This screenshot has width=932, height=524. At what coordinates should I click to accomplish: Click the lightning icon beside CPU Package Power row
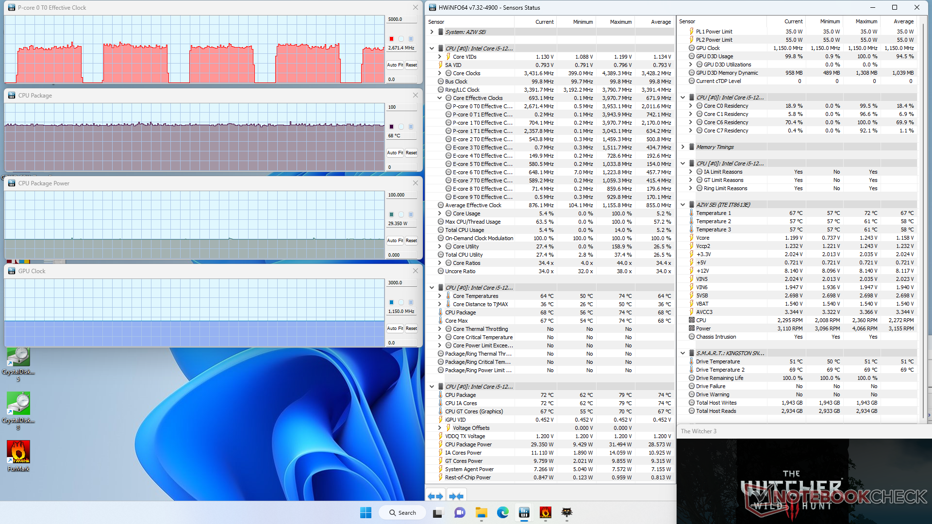click(x=440, y=444)
